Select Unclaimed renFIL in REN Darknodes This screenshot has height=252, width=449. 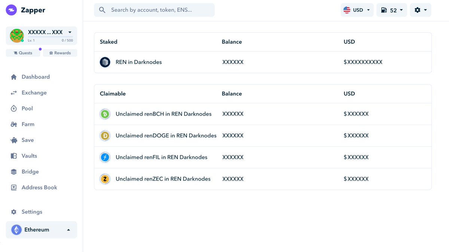263,157
